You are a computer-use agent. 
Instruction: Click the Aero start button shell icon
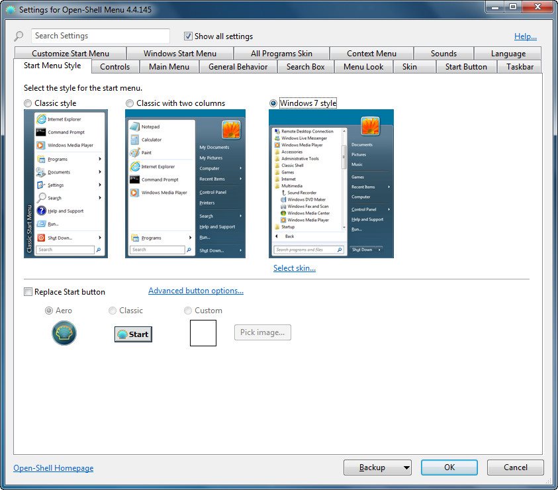coord(64,332)
